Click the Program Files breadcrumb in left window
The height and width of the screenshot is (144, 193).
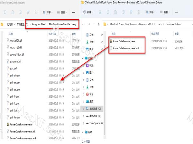pyautogui.click(x=39, y=24)
